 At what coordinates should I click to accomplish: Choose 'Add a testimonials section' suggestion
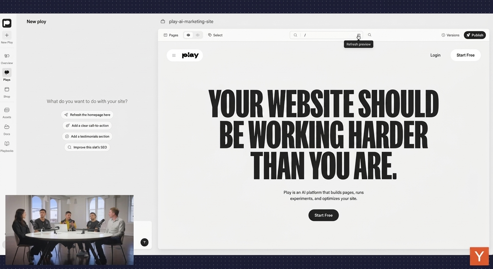pos(87,136)
